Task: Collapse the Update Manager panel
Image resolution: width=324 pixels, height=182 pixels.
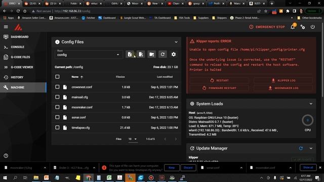Action: [x=311, y=148]
